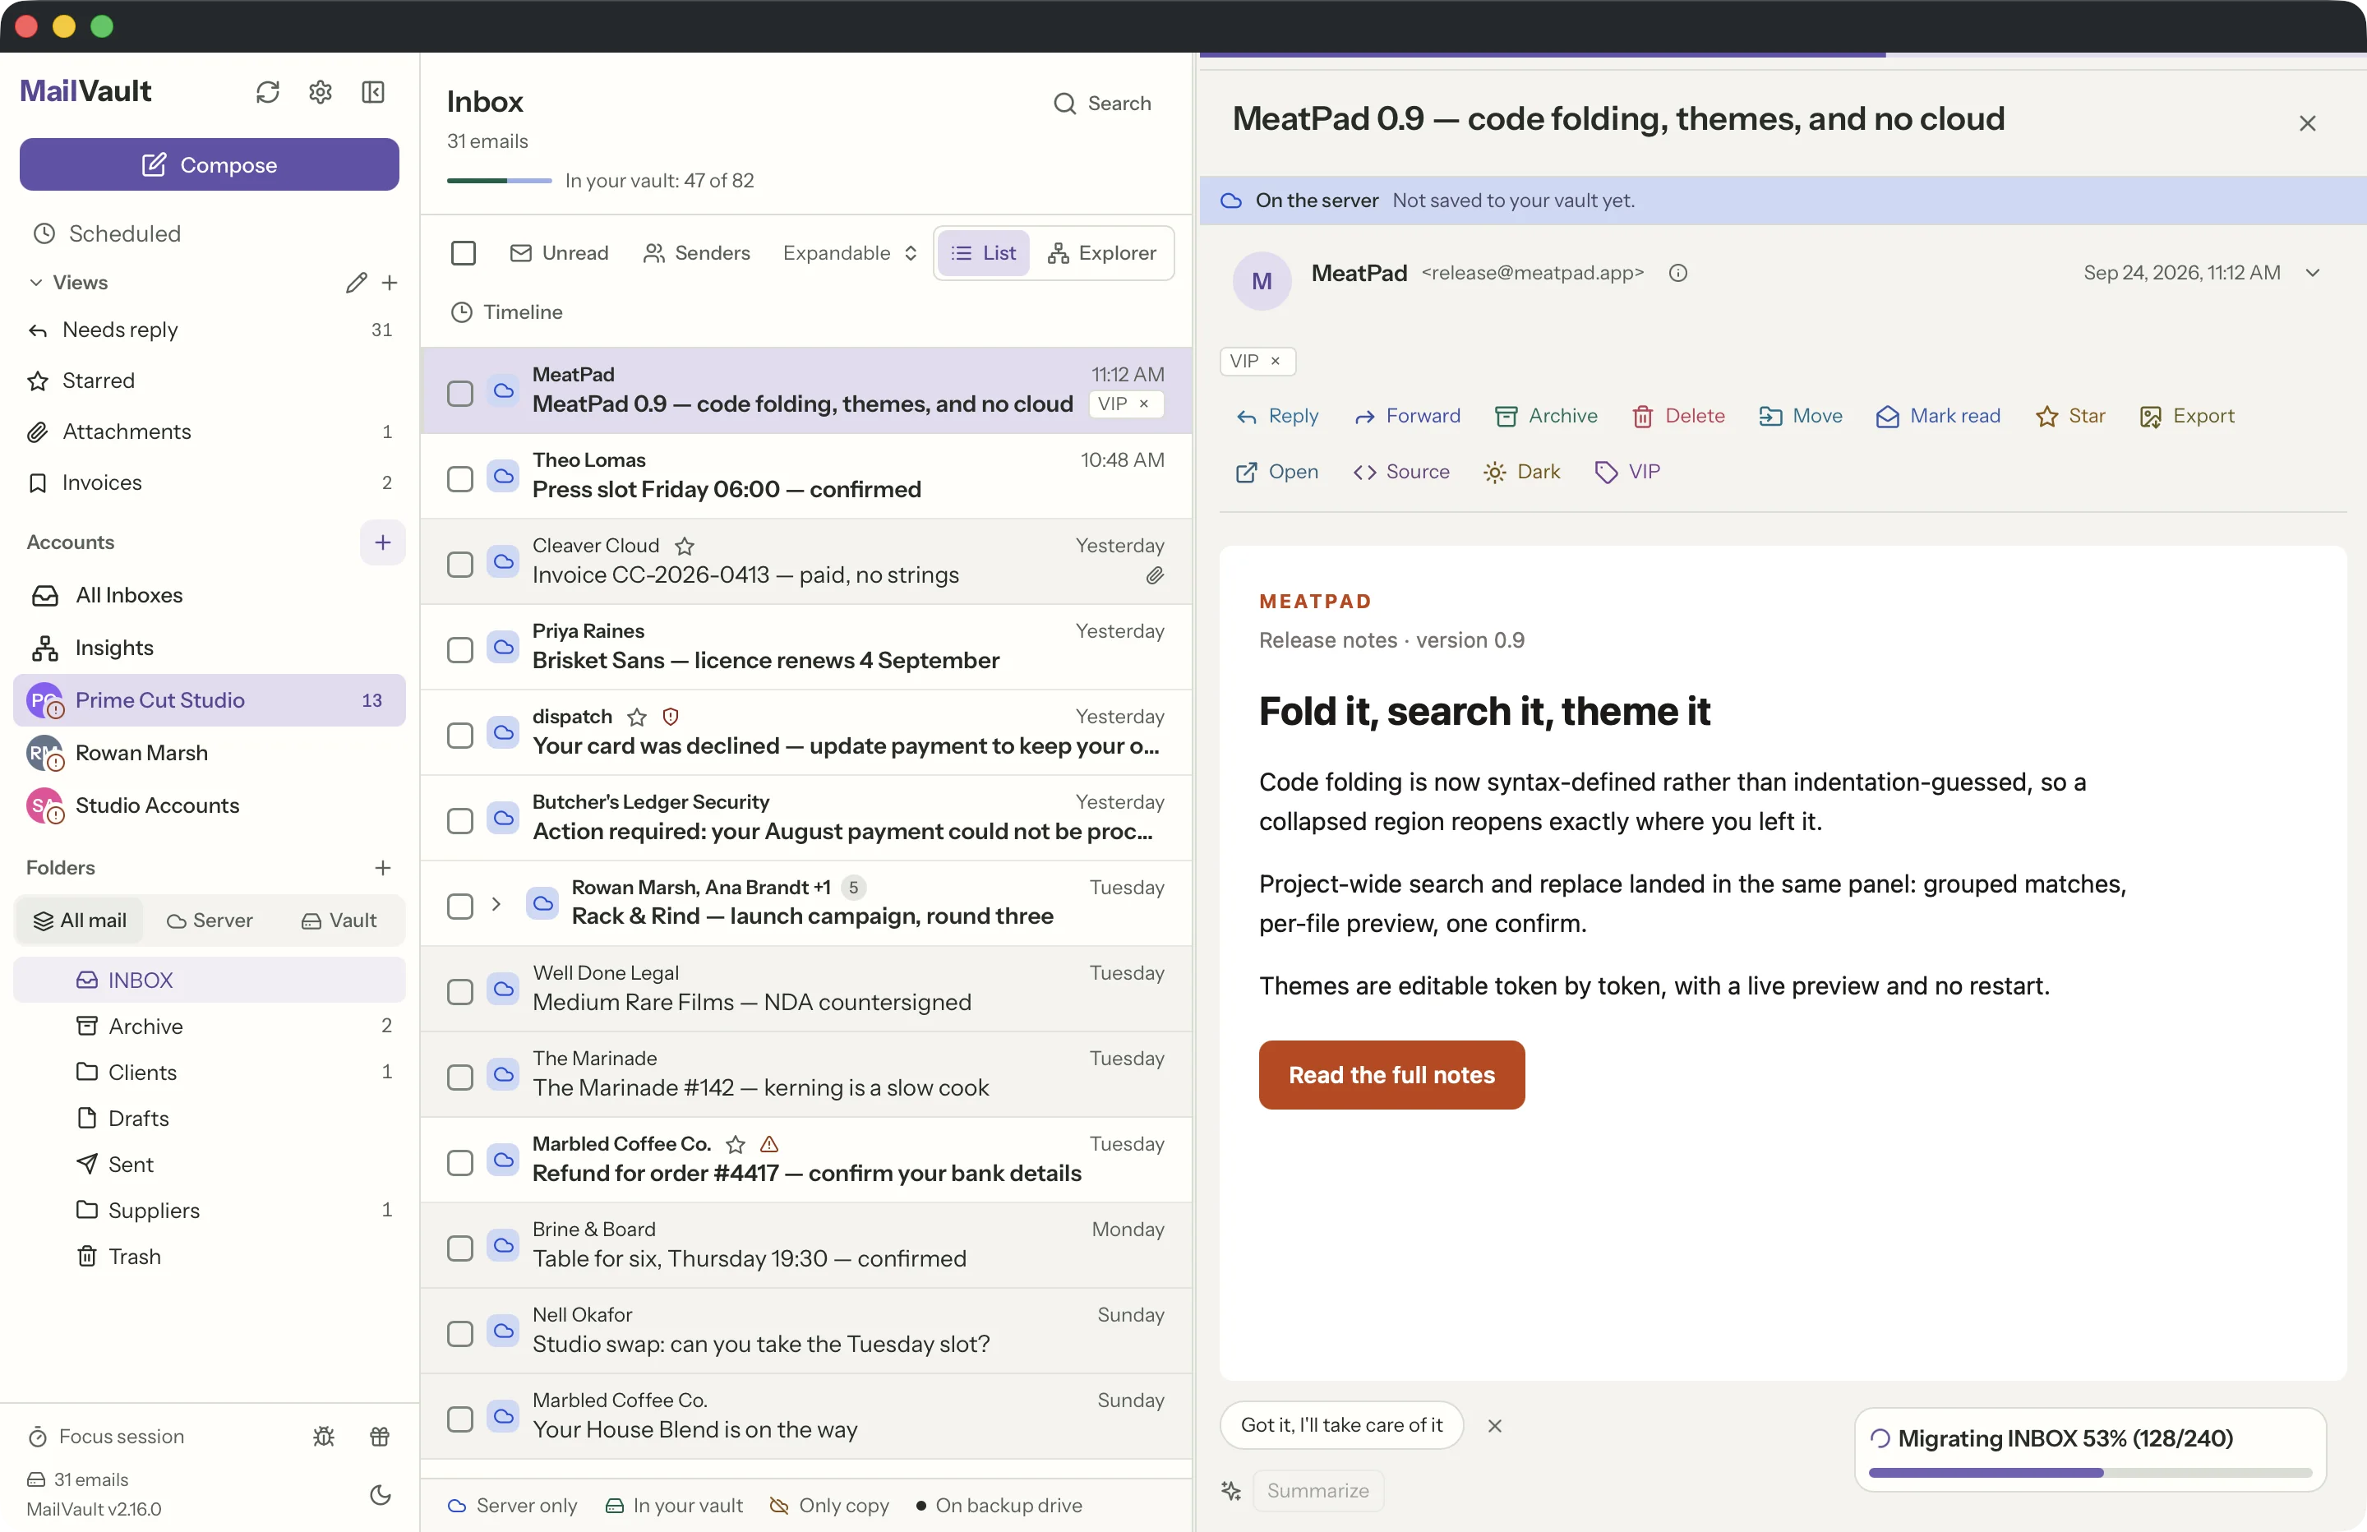
Task: Click the Summarize button
Action: [x=1317, y=1490]
